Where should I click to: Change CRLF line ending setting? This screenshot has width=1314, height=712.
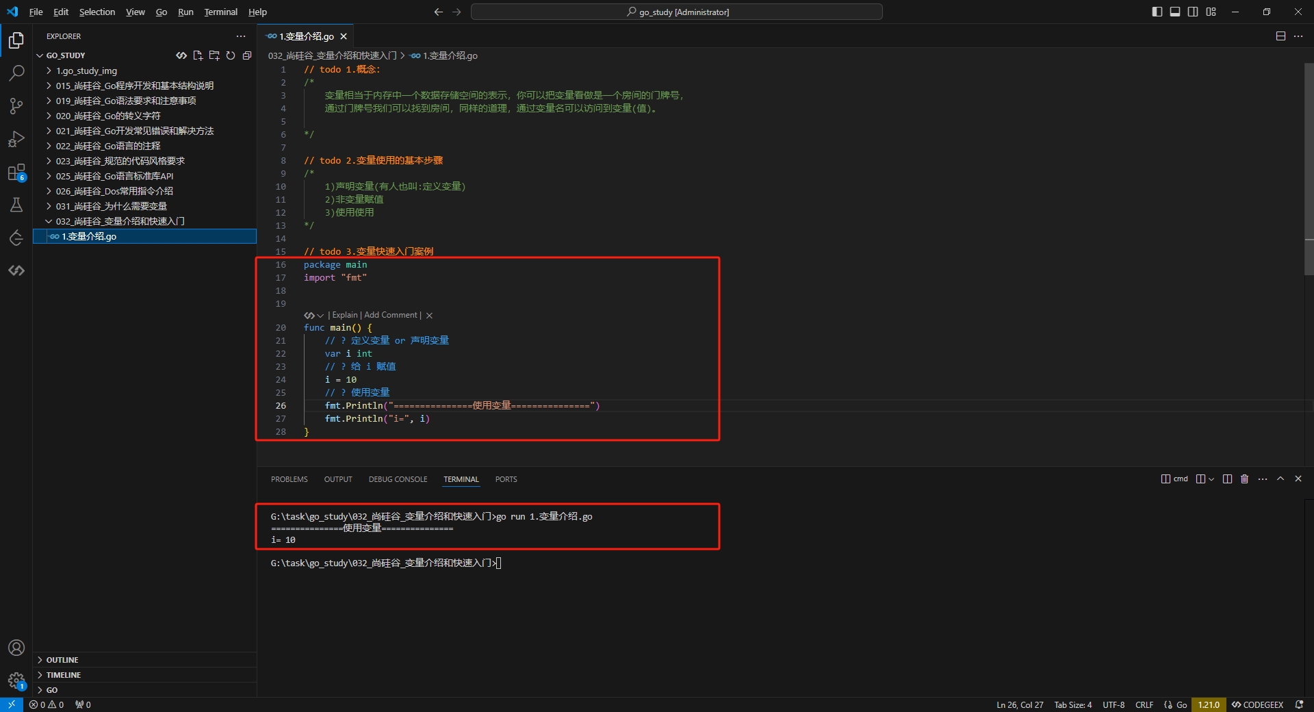(x=1144, y=704)
